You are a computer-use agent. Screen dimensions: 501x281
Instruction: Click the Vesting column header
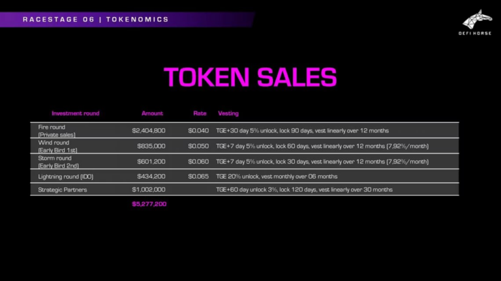tap(228, 113)
